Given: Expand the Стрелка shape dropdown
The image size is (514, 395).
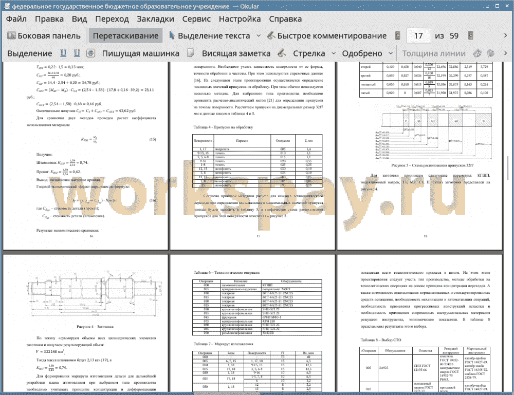Looking at the screenshot, I should 334,53.
